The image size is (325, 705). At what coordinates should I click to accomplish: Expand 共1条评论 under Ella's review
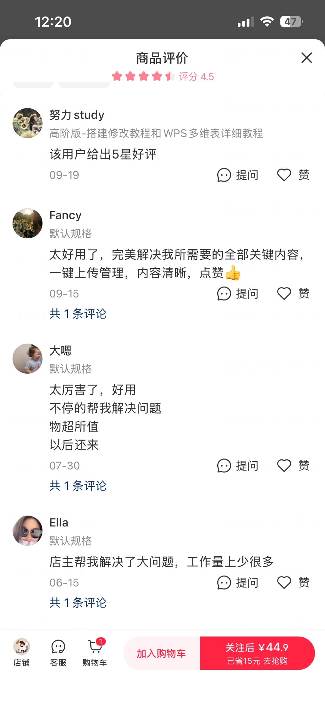(78, 603)
